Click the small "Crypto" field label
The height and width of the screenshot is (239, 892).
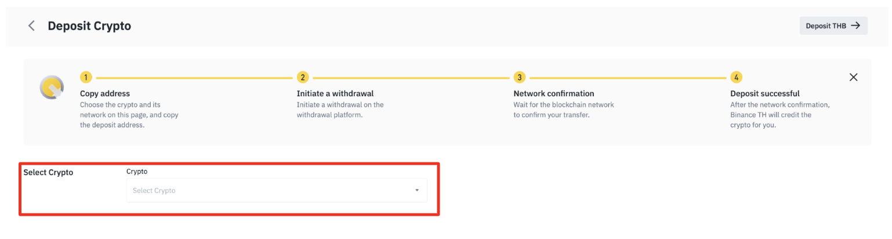tap(137, 172)
